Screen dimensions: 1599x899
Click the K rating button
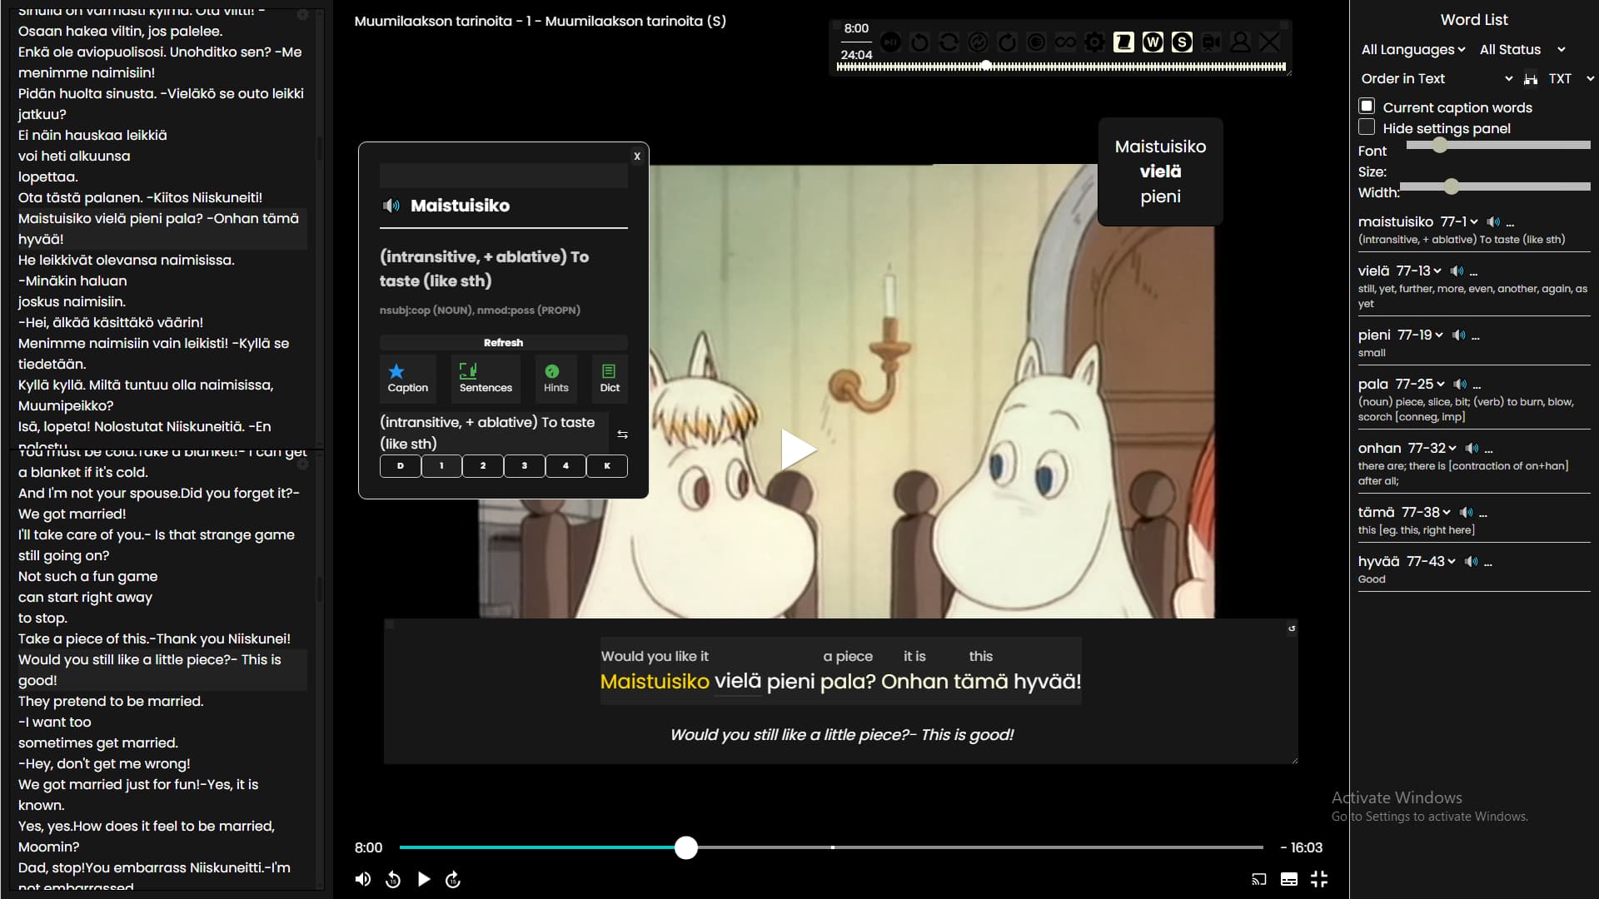[x=607, y=466]
